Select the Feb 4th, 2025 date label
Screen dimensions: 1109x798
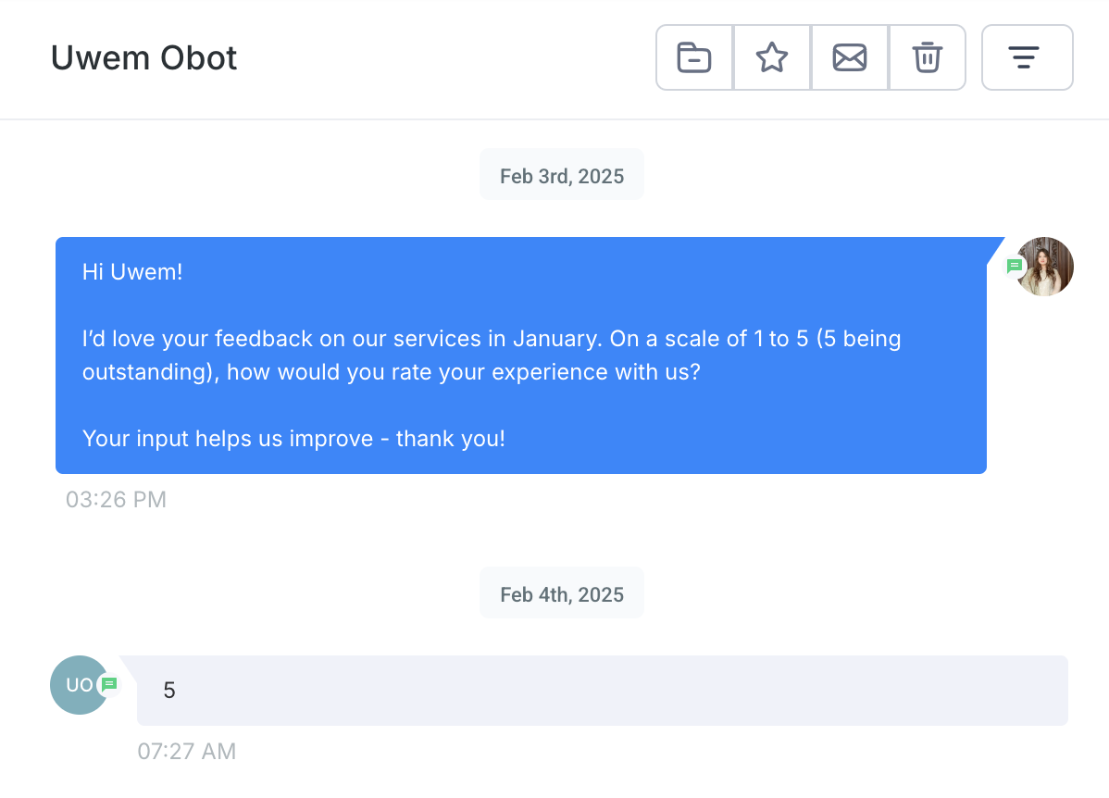tap(562, 594)
